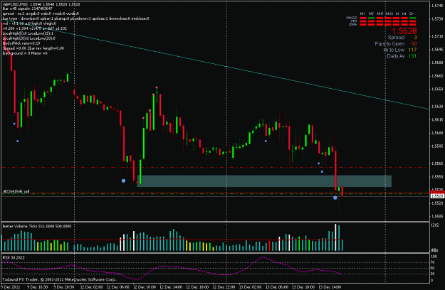Click the EMA row label
The image size is (445, 290).
[x=352, y=25]
